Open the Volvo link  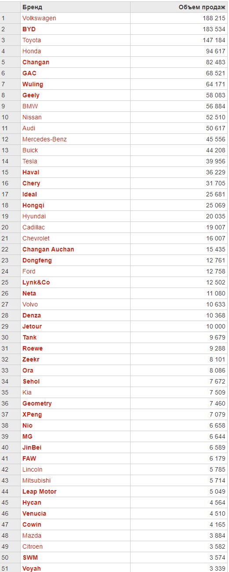tap(30, 304)
